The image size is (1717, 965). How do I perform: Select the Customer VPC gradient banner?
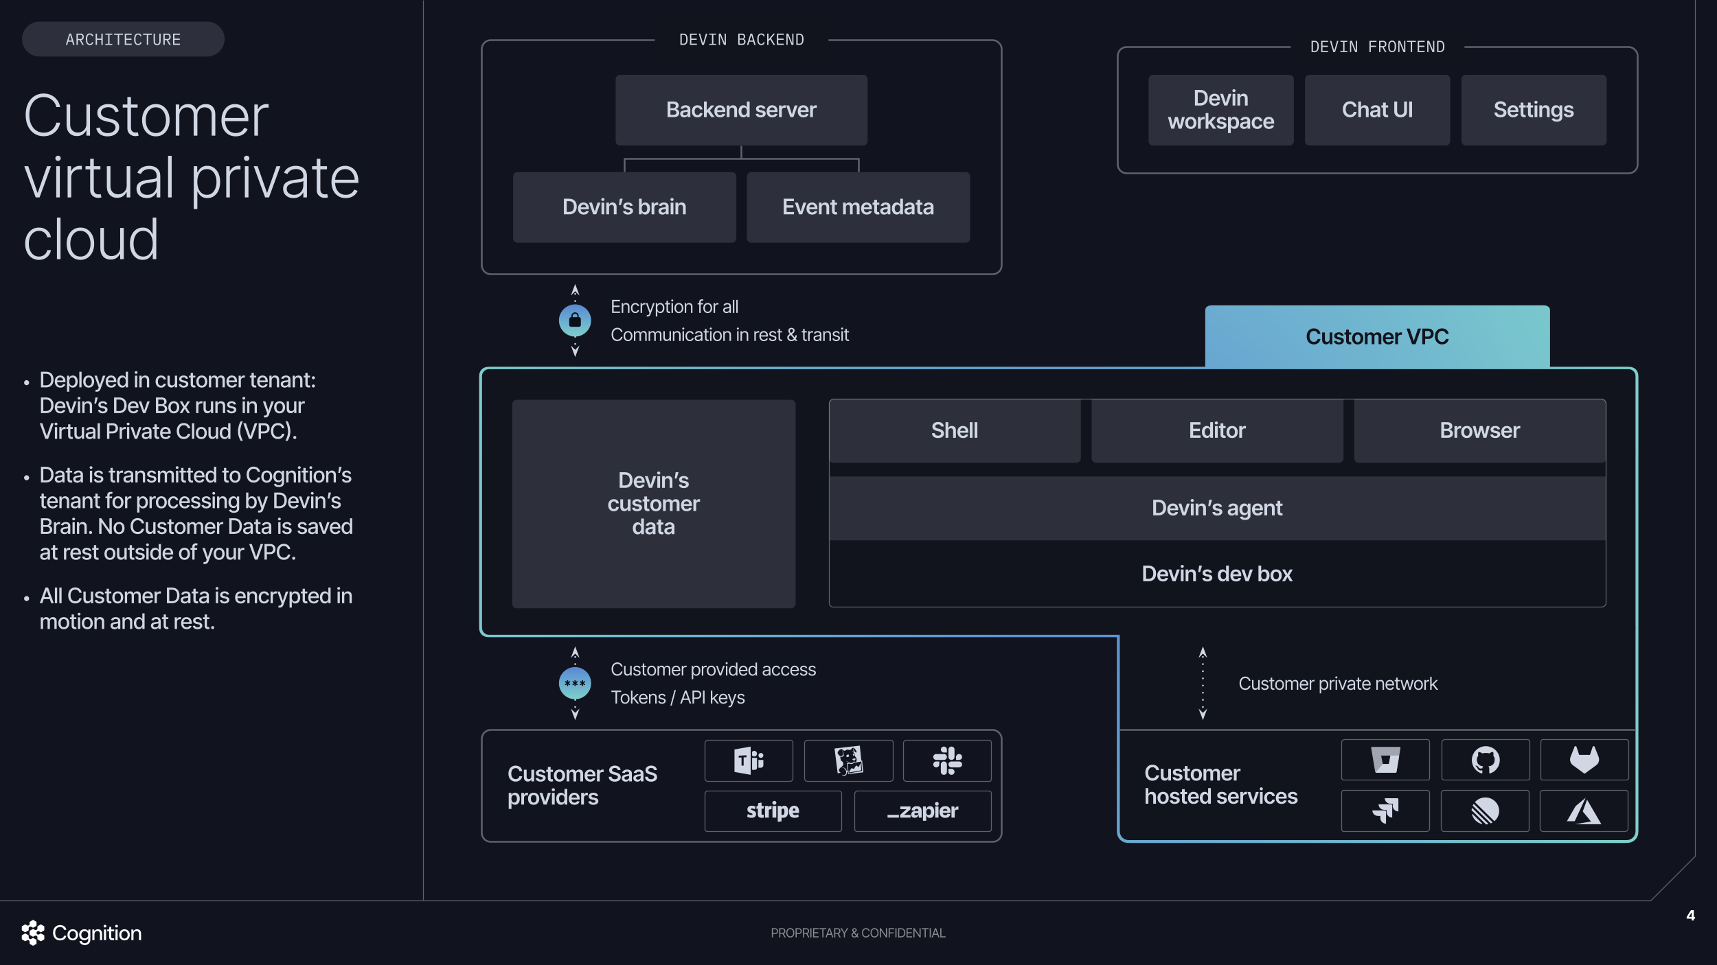(x=1376, y=336)
